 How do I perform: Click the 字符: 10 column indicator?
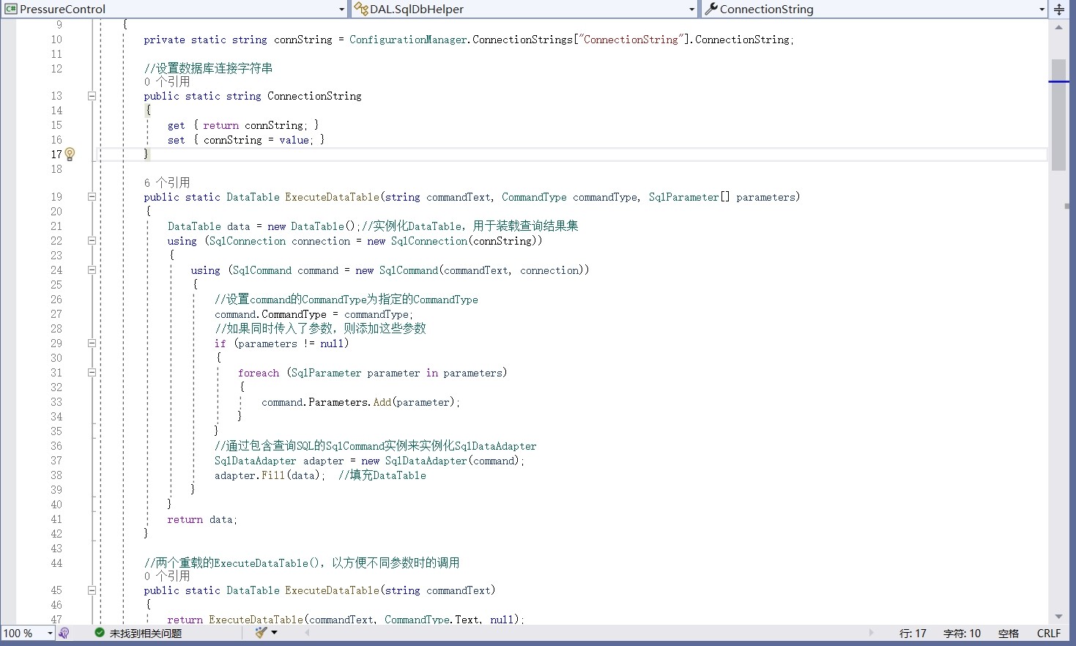tap(962, 634)
